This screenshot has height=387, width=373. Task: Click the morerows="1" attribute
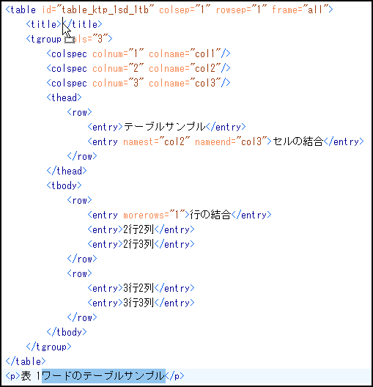coord(154,215)
